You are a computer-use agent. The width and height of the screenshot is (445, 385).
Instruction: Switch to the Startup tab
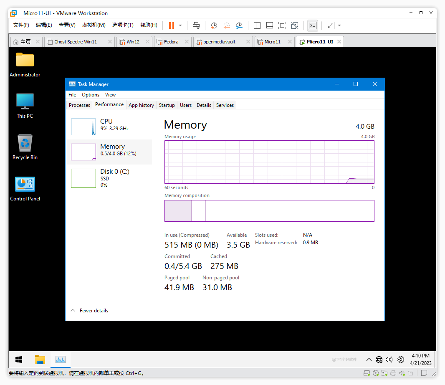pyautogui.click(x=167, y=105)
